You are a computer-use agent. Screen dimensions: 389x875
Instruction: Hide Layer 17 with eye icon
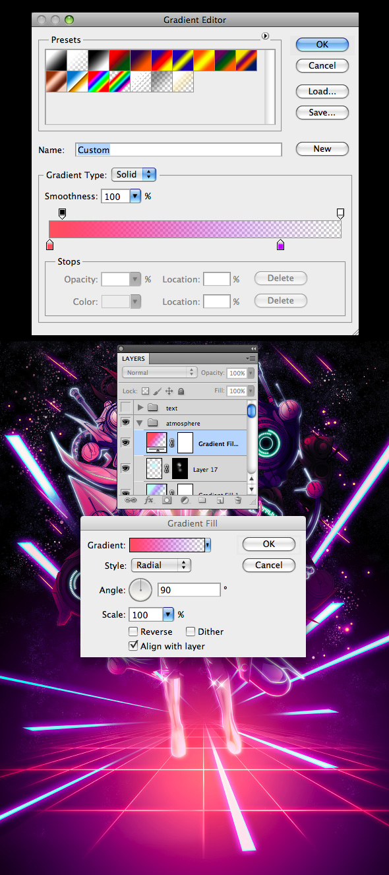(x=125, y=469)
